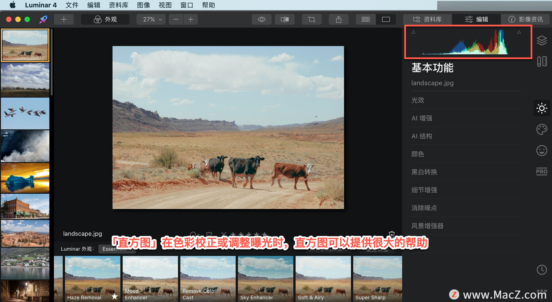Viewport: 552px width, 302px height.
Task: Toggle before/after compare view
Action: pyautogui.click(x=285, y=19)
